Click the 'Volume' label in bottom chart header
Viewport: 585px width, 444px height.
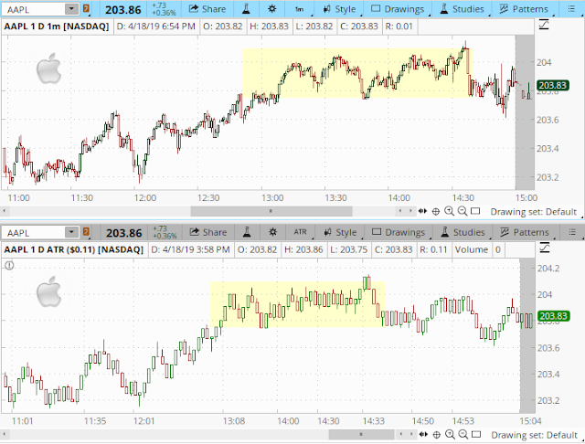[x=472, y=249]
